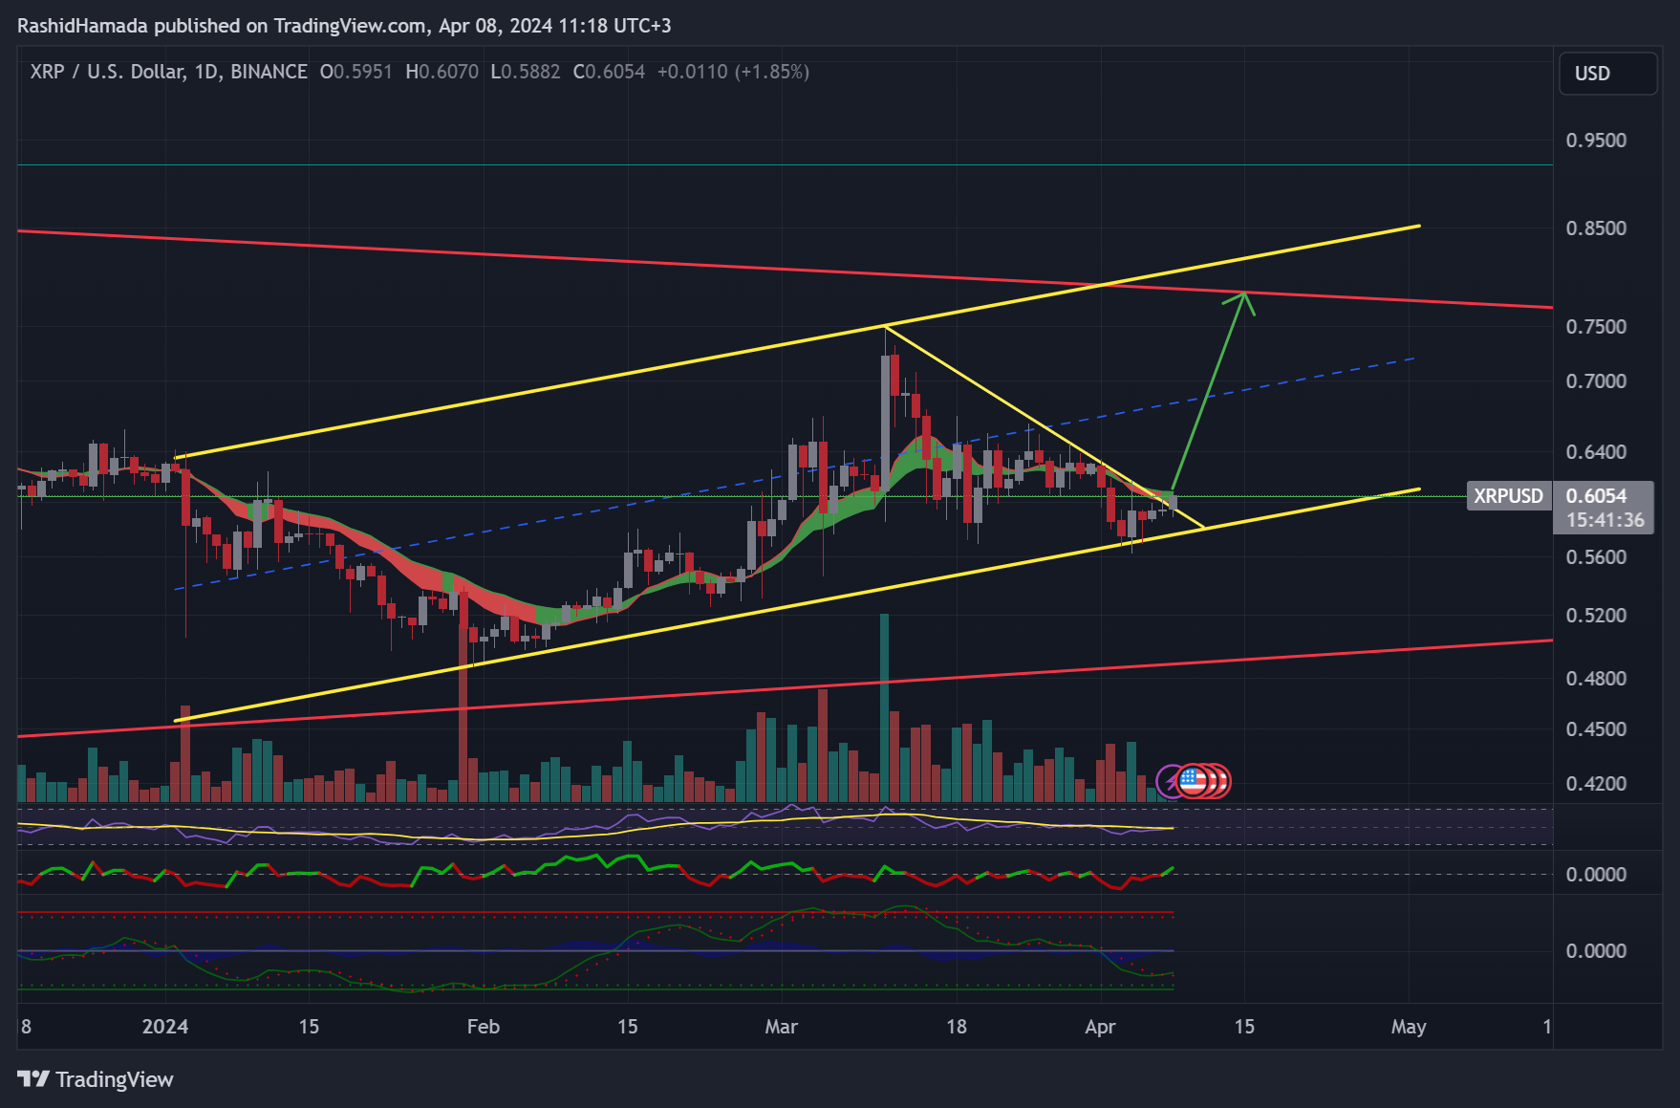Screen dimensions: 1680x1108
Task: Click the 0.4200 price axis label
Action: click(1596, 784)
